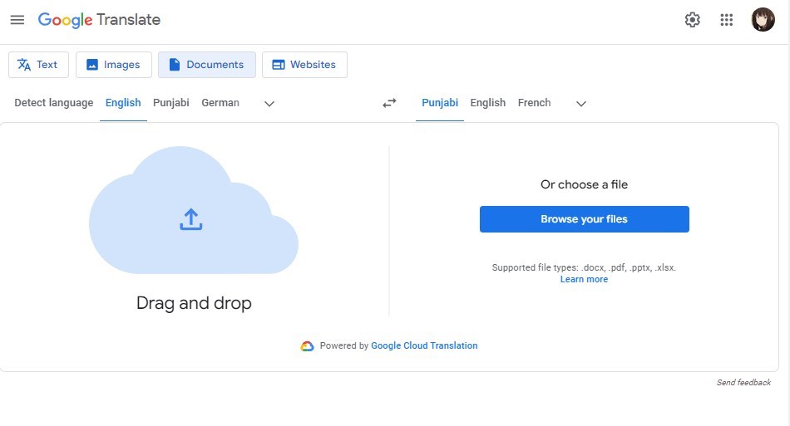Viewport: 790px width, 426px height.
Task: Expand more target languages dropdown
Action: coord(581,104)
